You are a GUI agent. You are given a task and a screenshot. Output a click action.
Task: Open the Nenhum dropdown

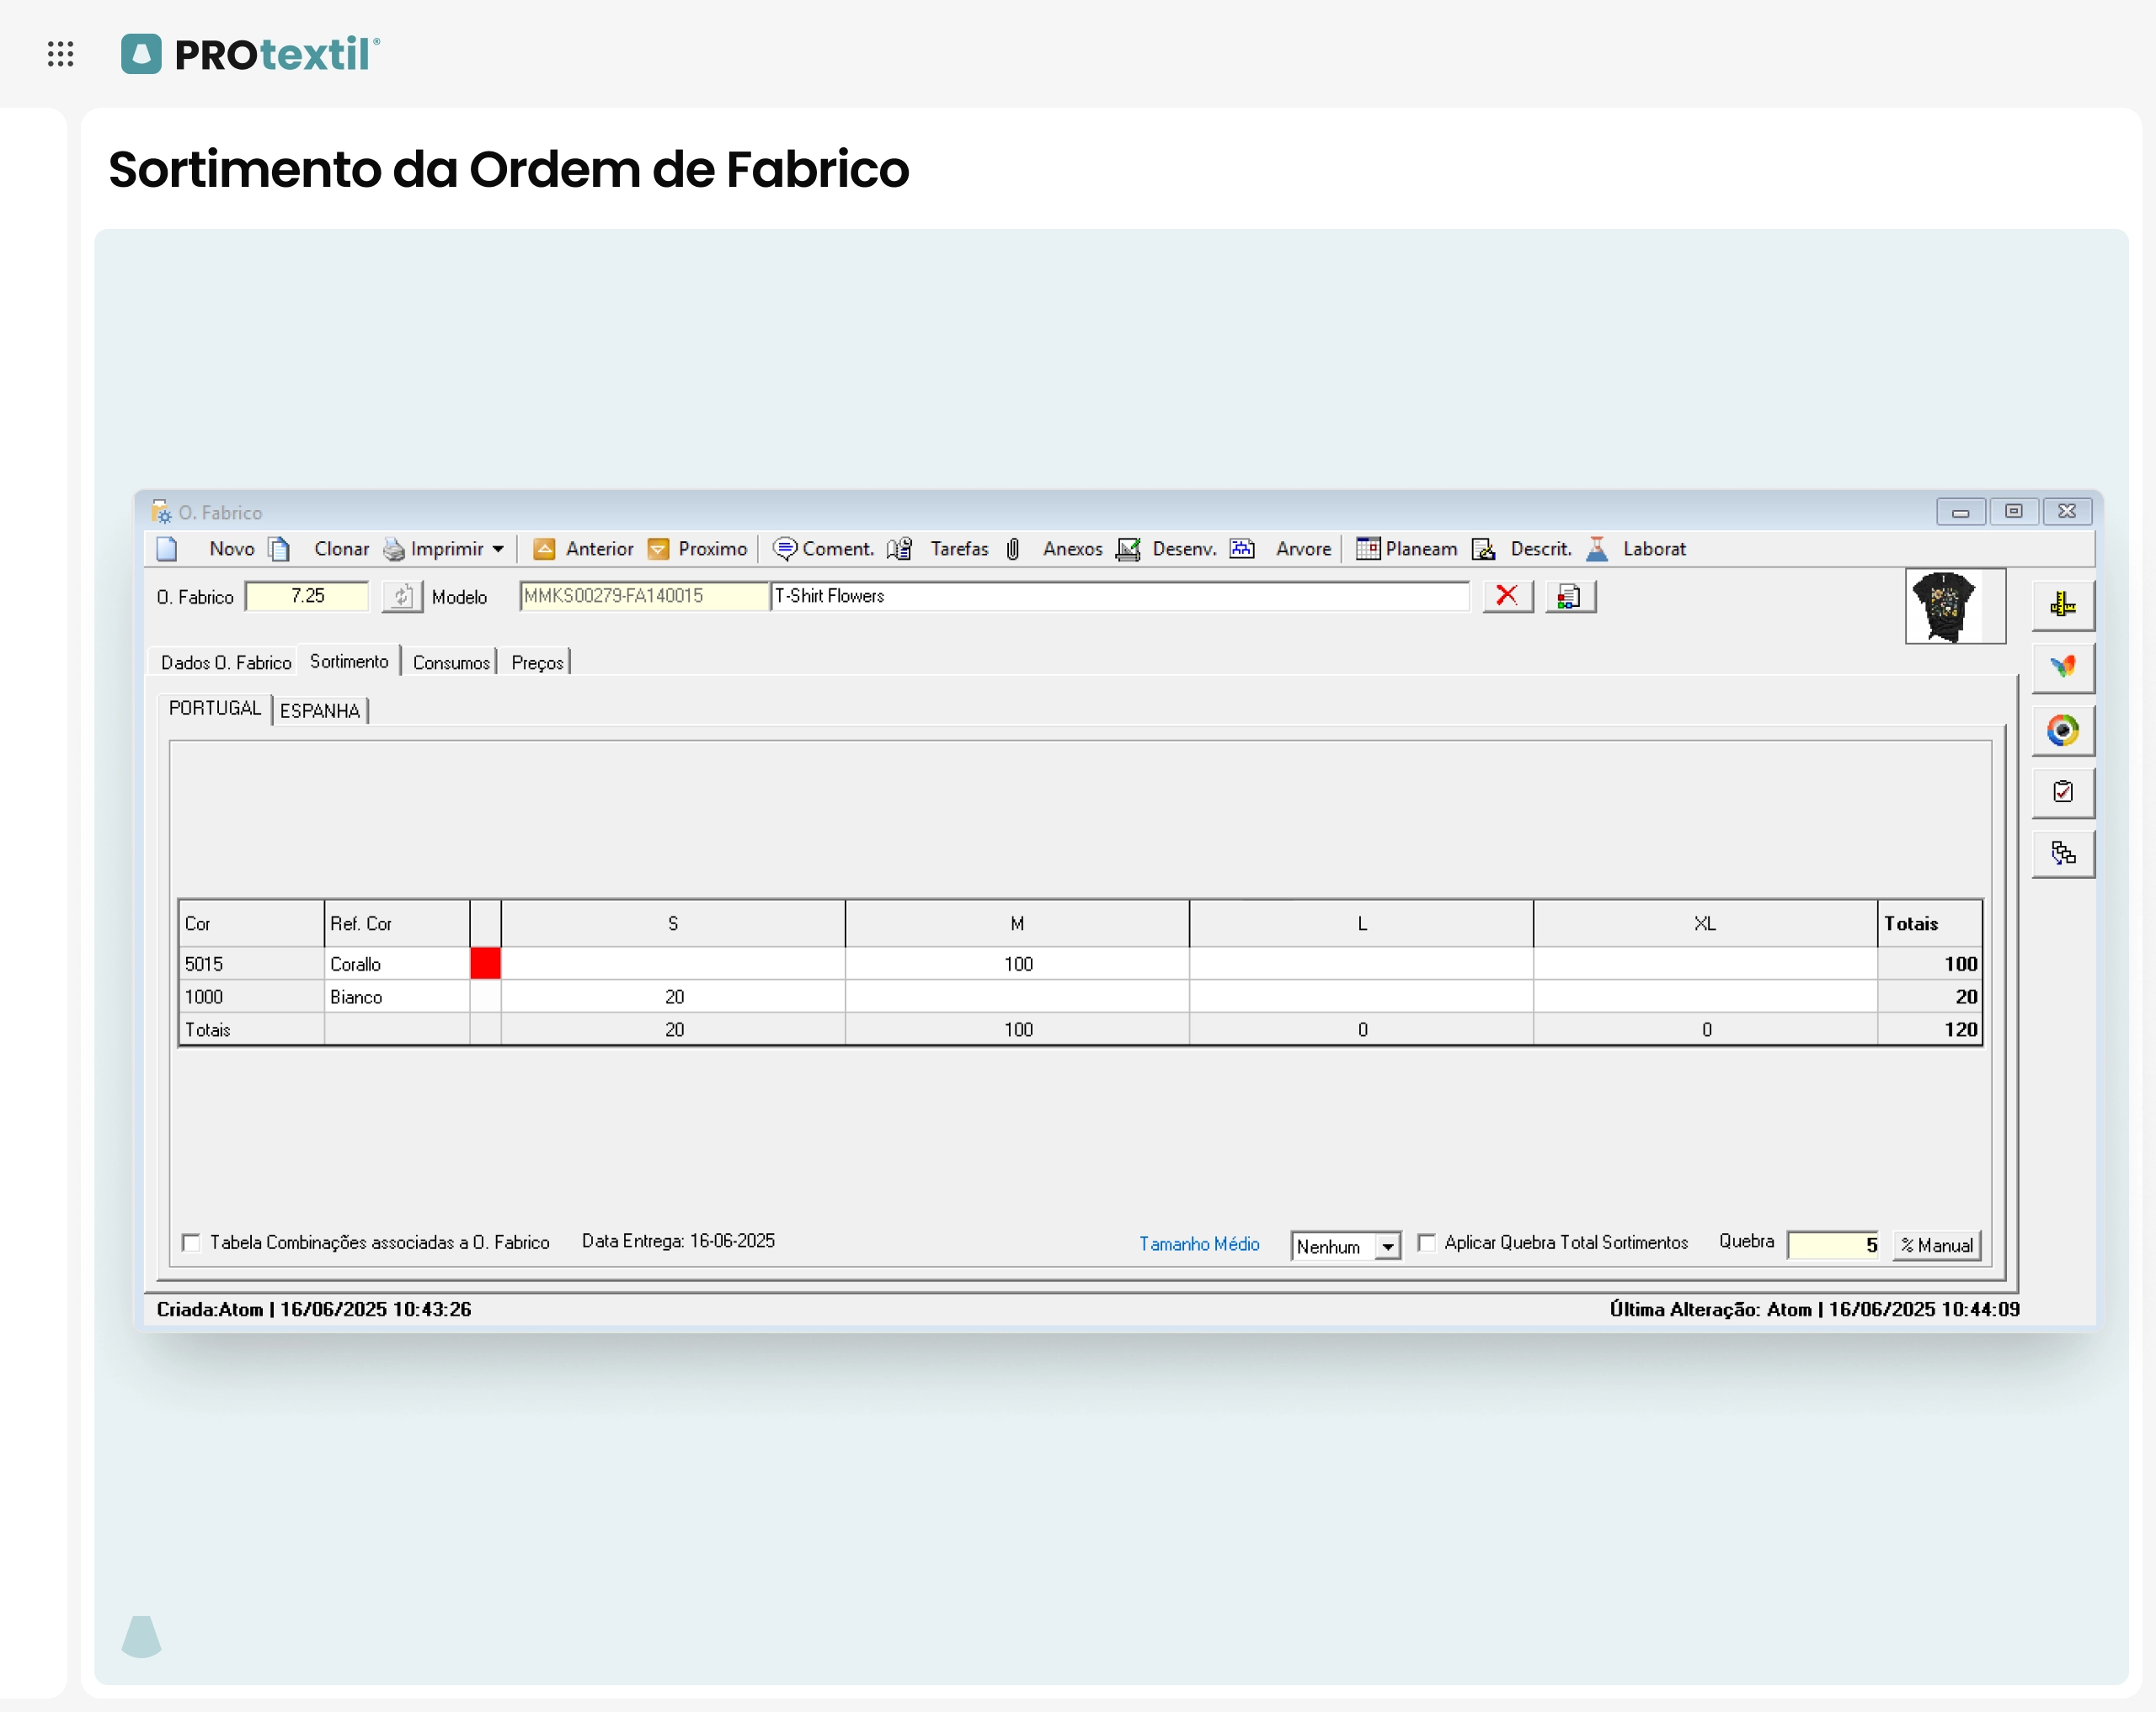coord(1387,1247)
